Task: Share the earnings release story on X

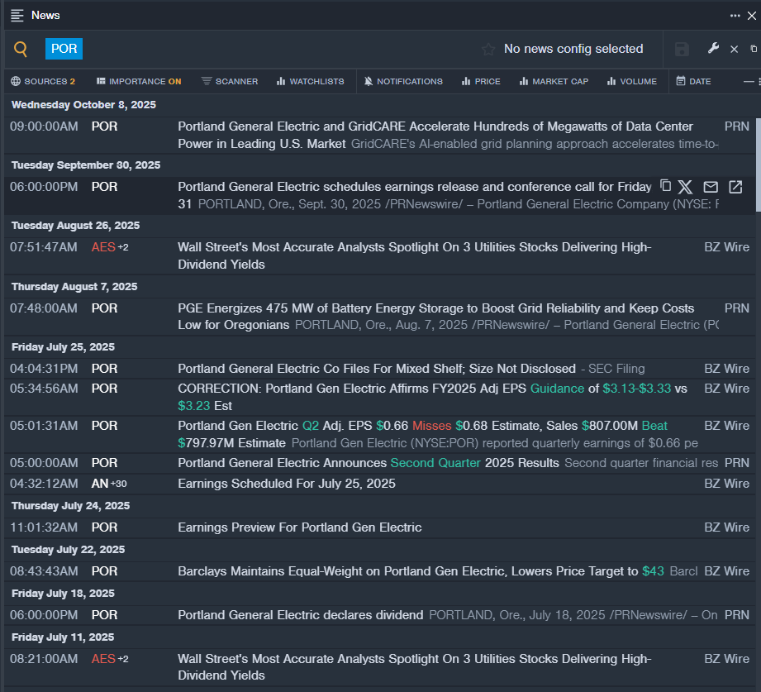Action: tap(685, 187)
